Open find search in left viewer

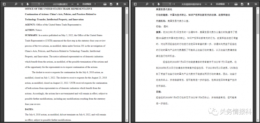16,4
